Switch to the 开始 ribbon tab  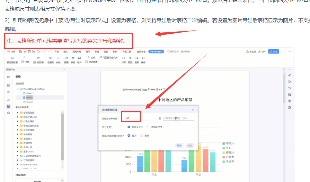click(x=57, y=52)
